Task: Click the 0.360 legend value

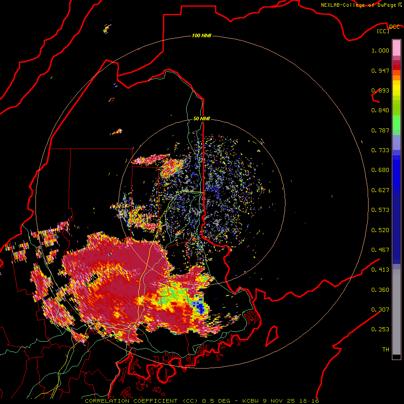Action: [x=380, y=290]
